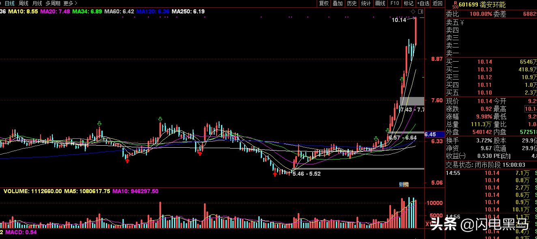
Task: Select the 画线 drawing tools button
Action: tap(380, 3)
